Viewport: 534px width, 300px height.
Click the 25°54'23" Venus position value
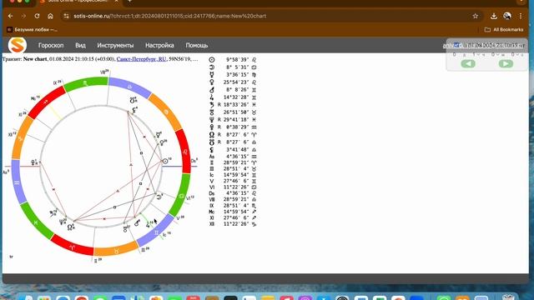click(x=236, y=82)
